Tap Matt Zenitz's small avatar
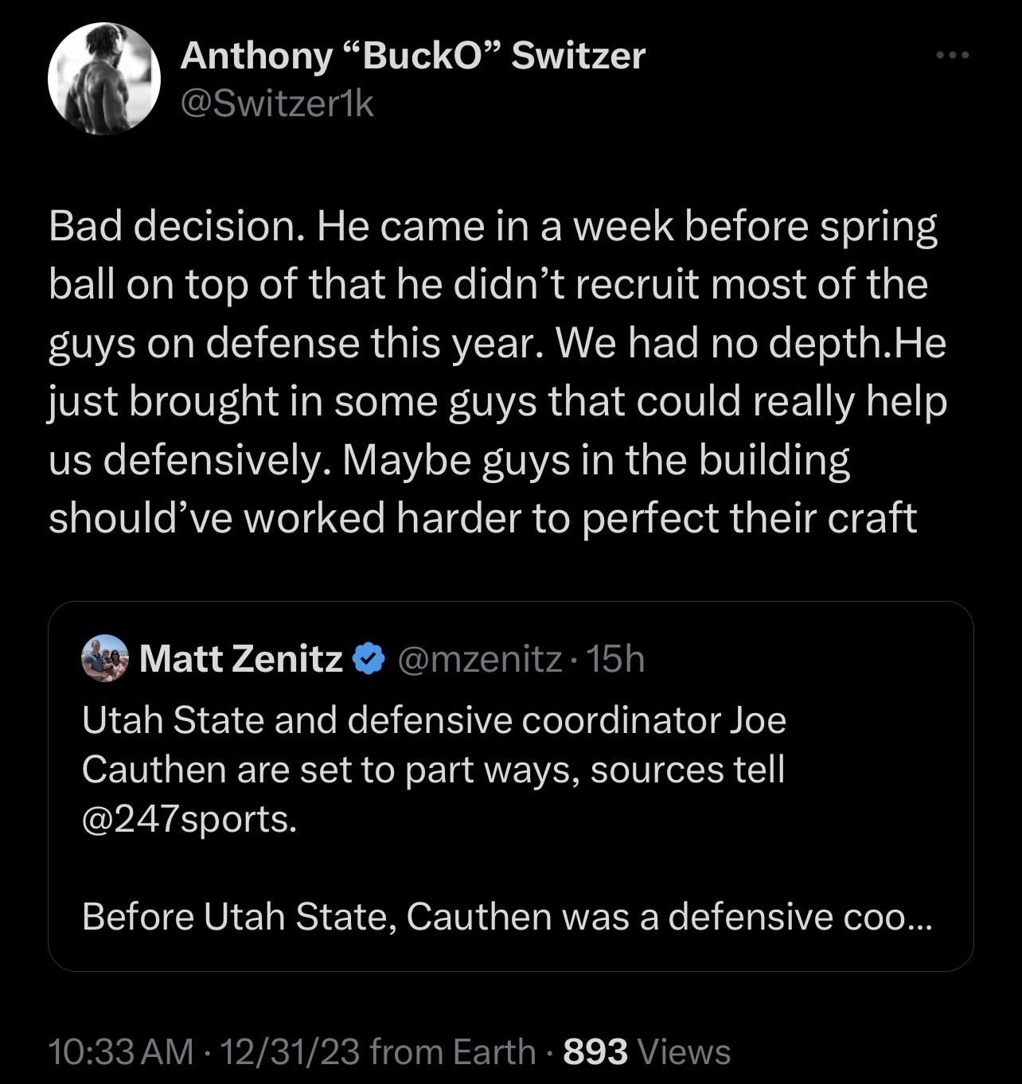The image size is (1022, 1084). (x=105, y=658)
